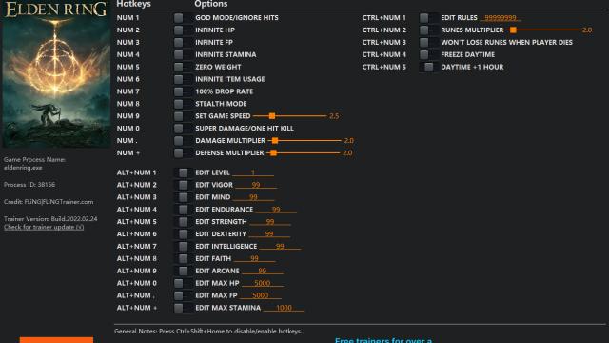Enable Edit Dexterity toggle

click(x=183, y=233)
